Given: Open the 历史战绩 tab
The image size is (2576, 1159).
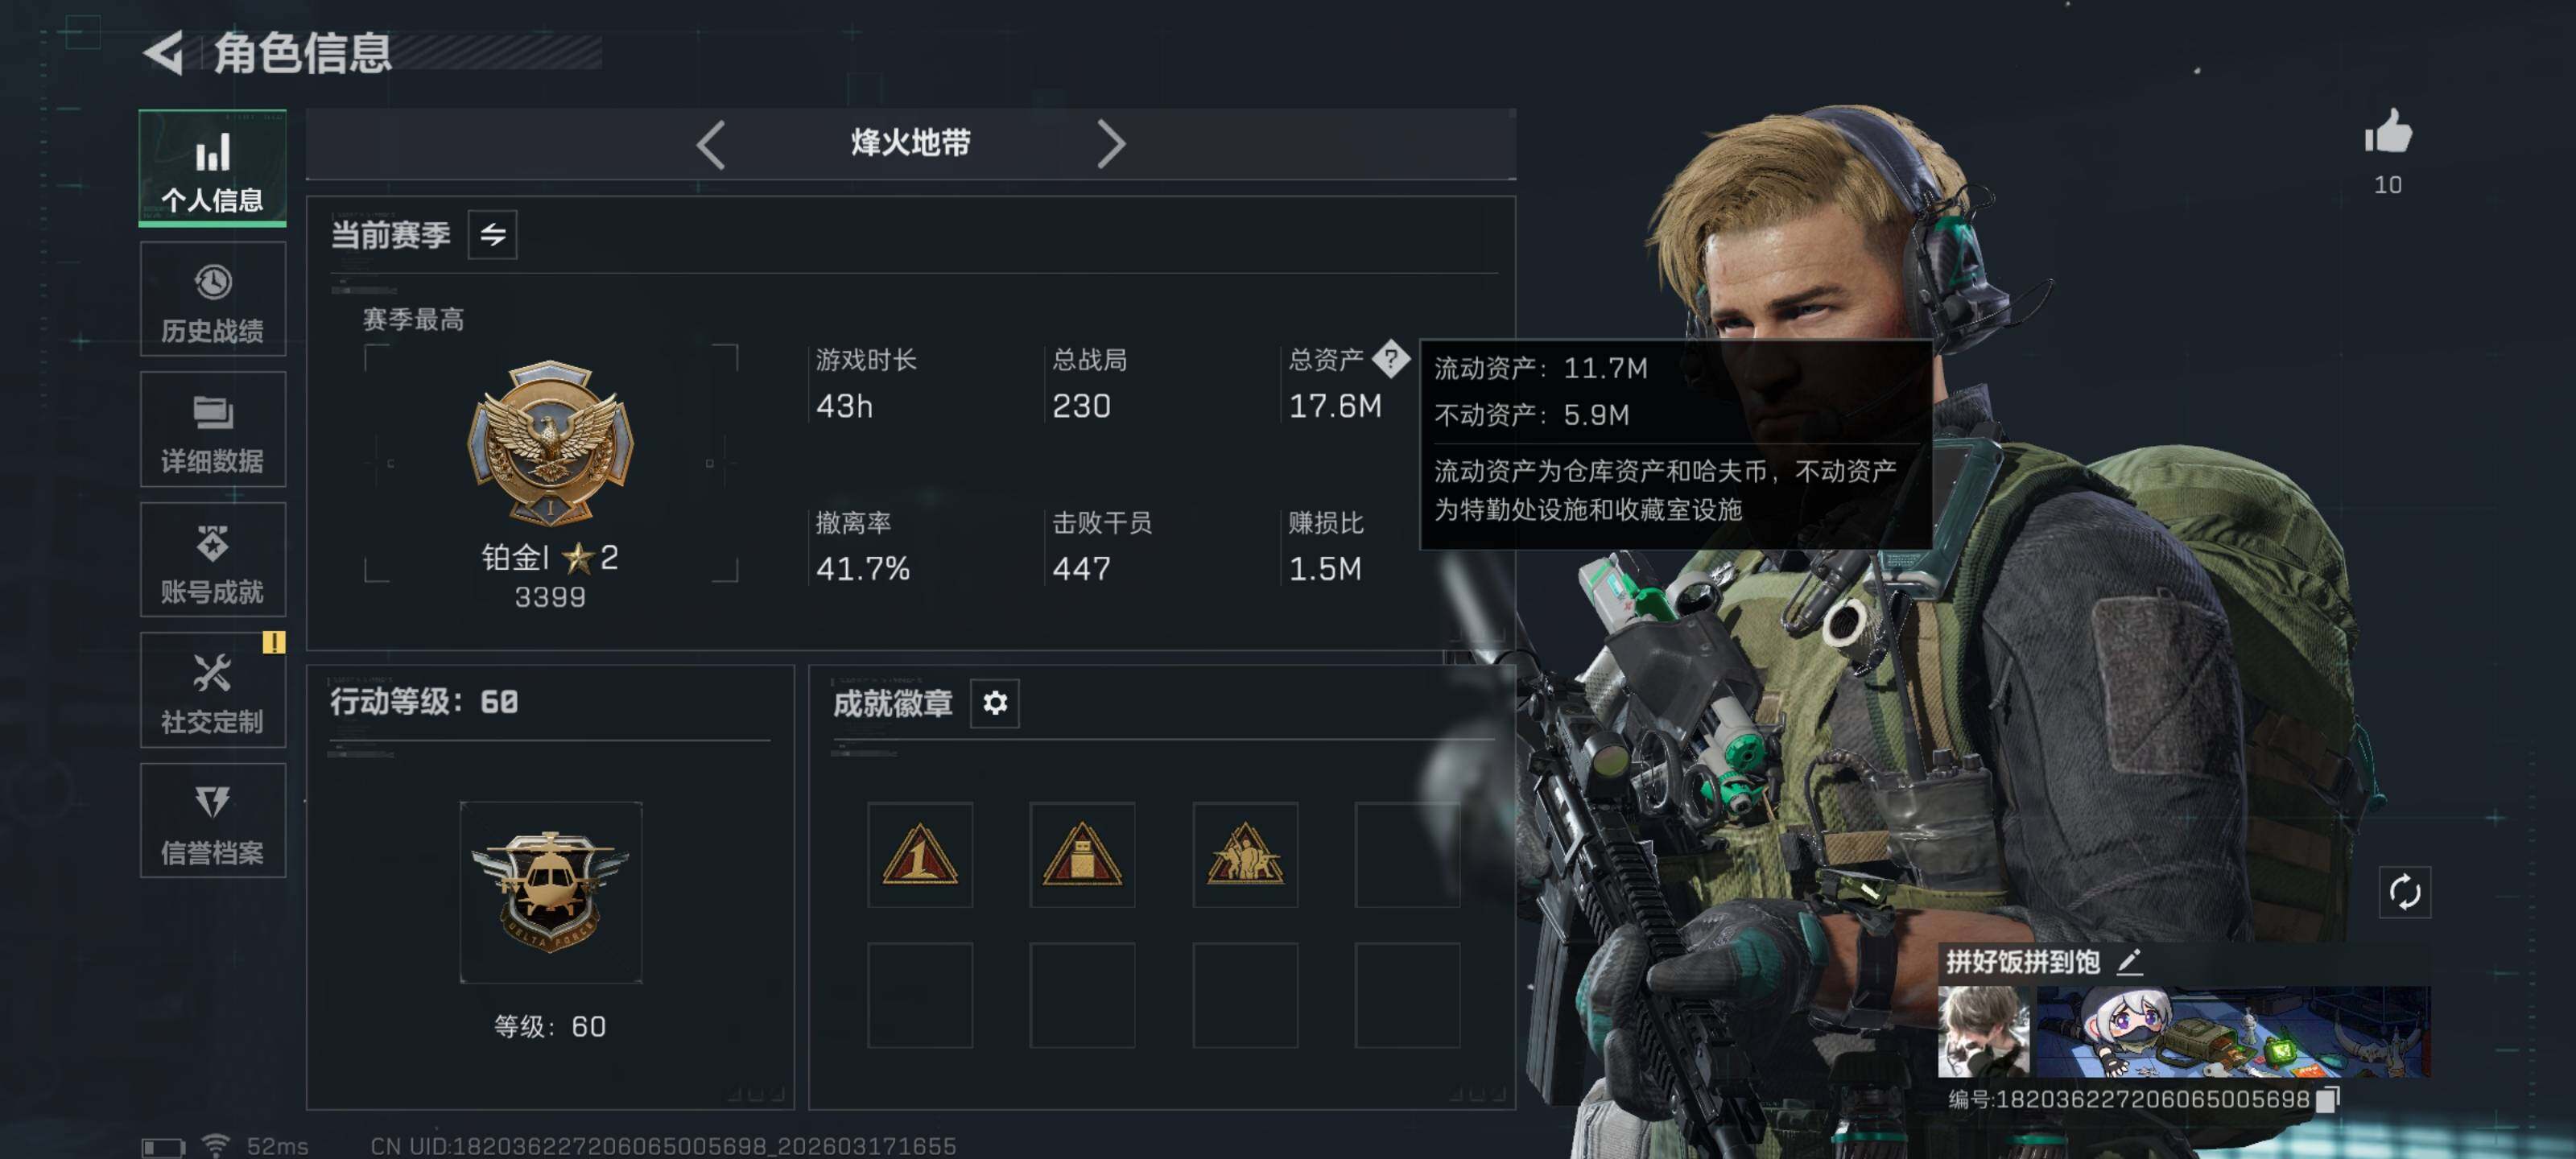Looking at the screenshot, I should 213,299.
